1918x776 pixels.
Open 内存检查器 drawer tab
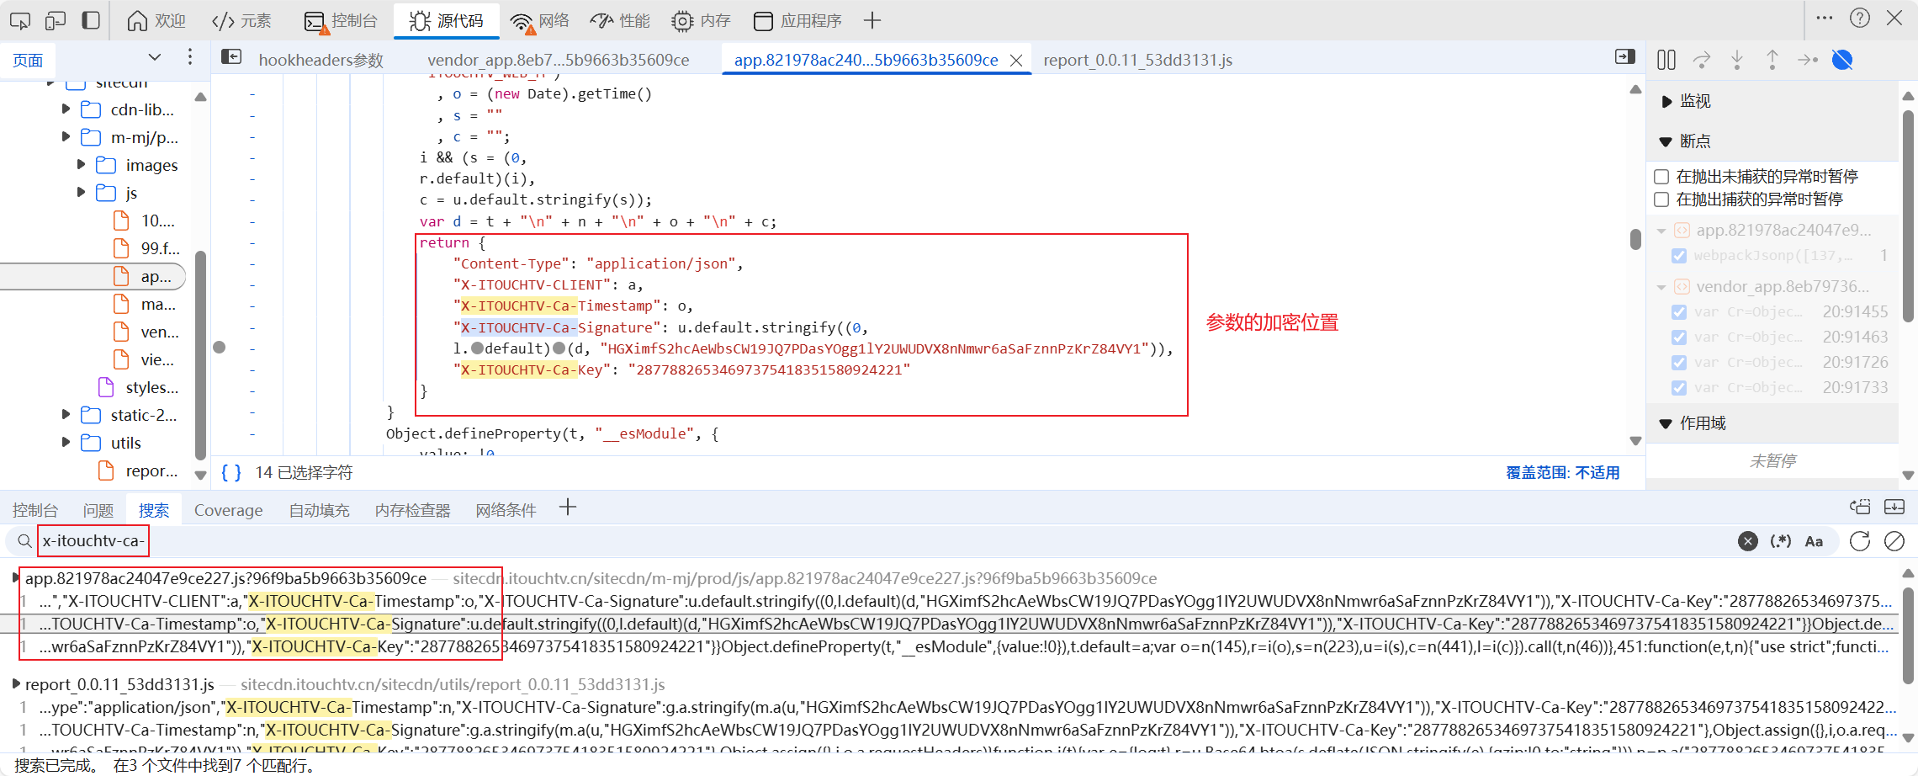coord(412,510)
